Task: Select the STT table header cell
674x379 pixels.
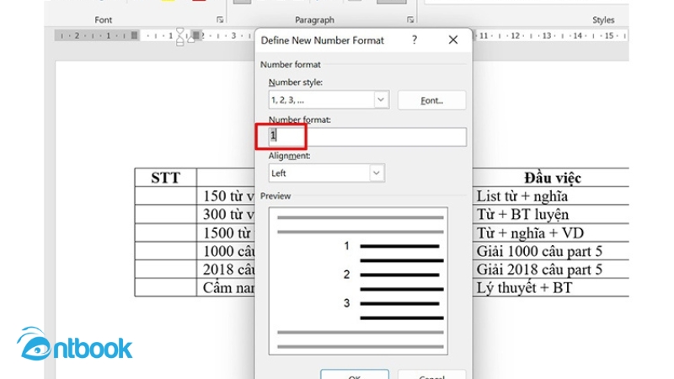Action: (x=165, y=178)
